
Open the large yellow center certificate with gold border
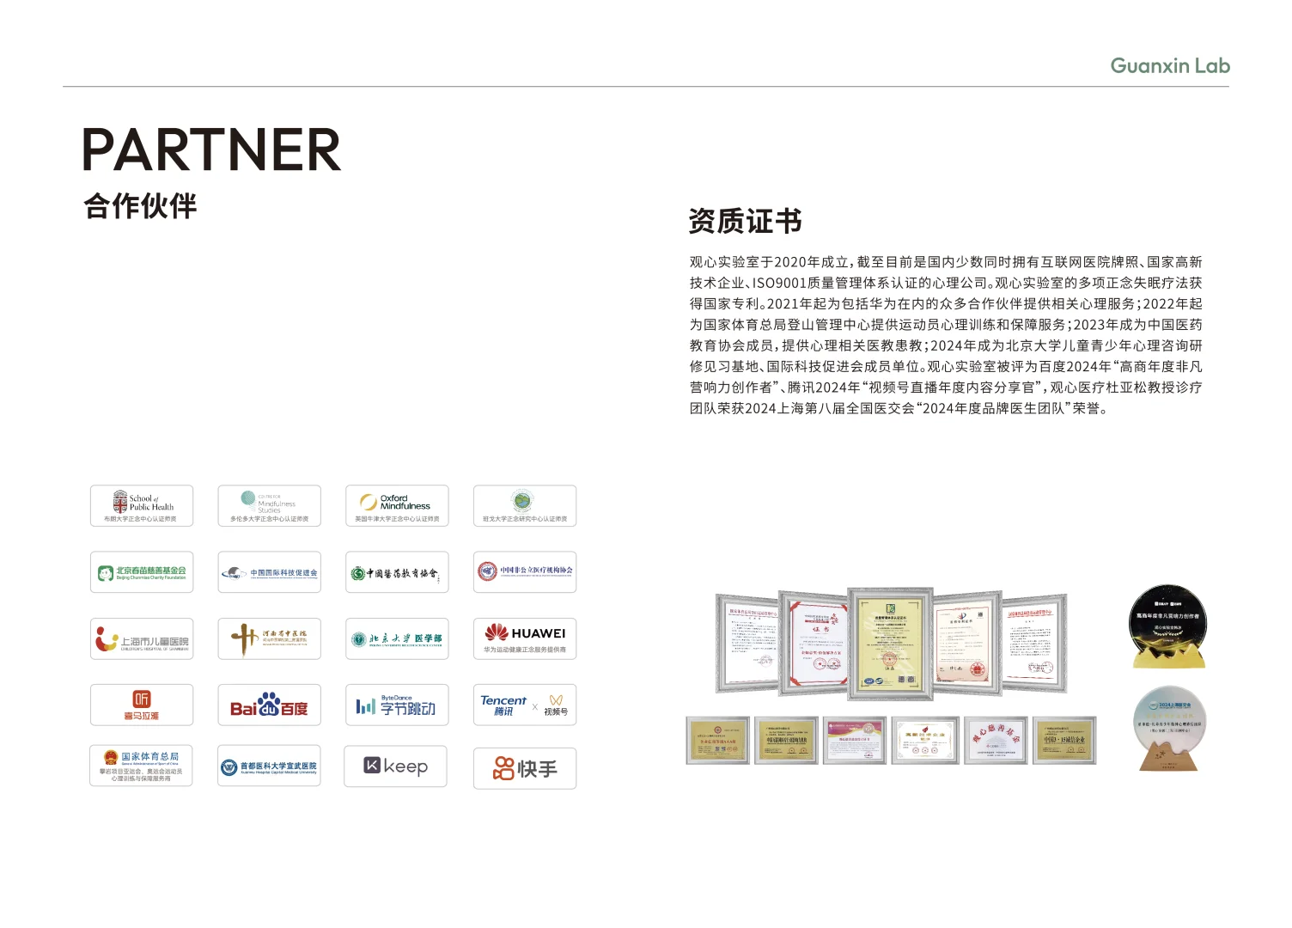pos(890,644)
